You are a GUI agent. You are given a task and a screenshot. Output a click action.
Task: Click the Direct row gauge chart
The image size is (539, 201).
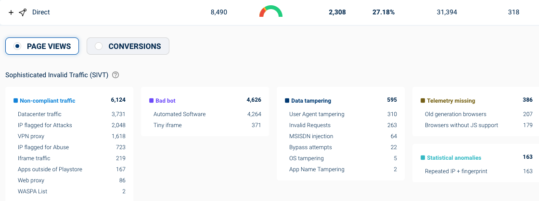[x=271, y=12]
